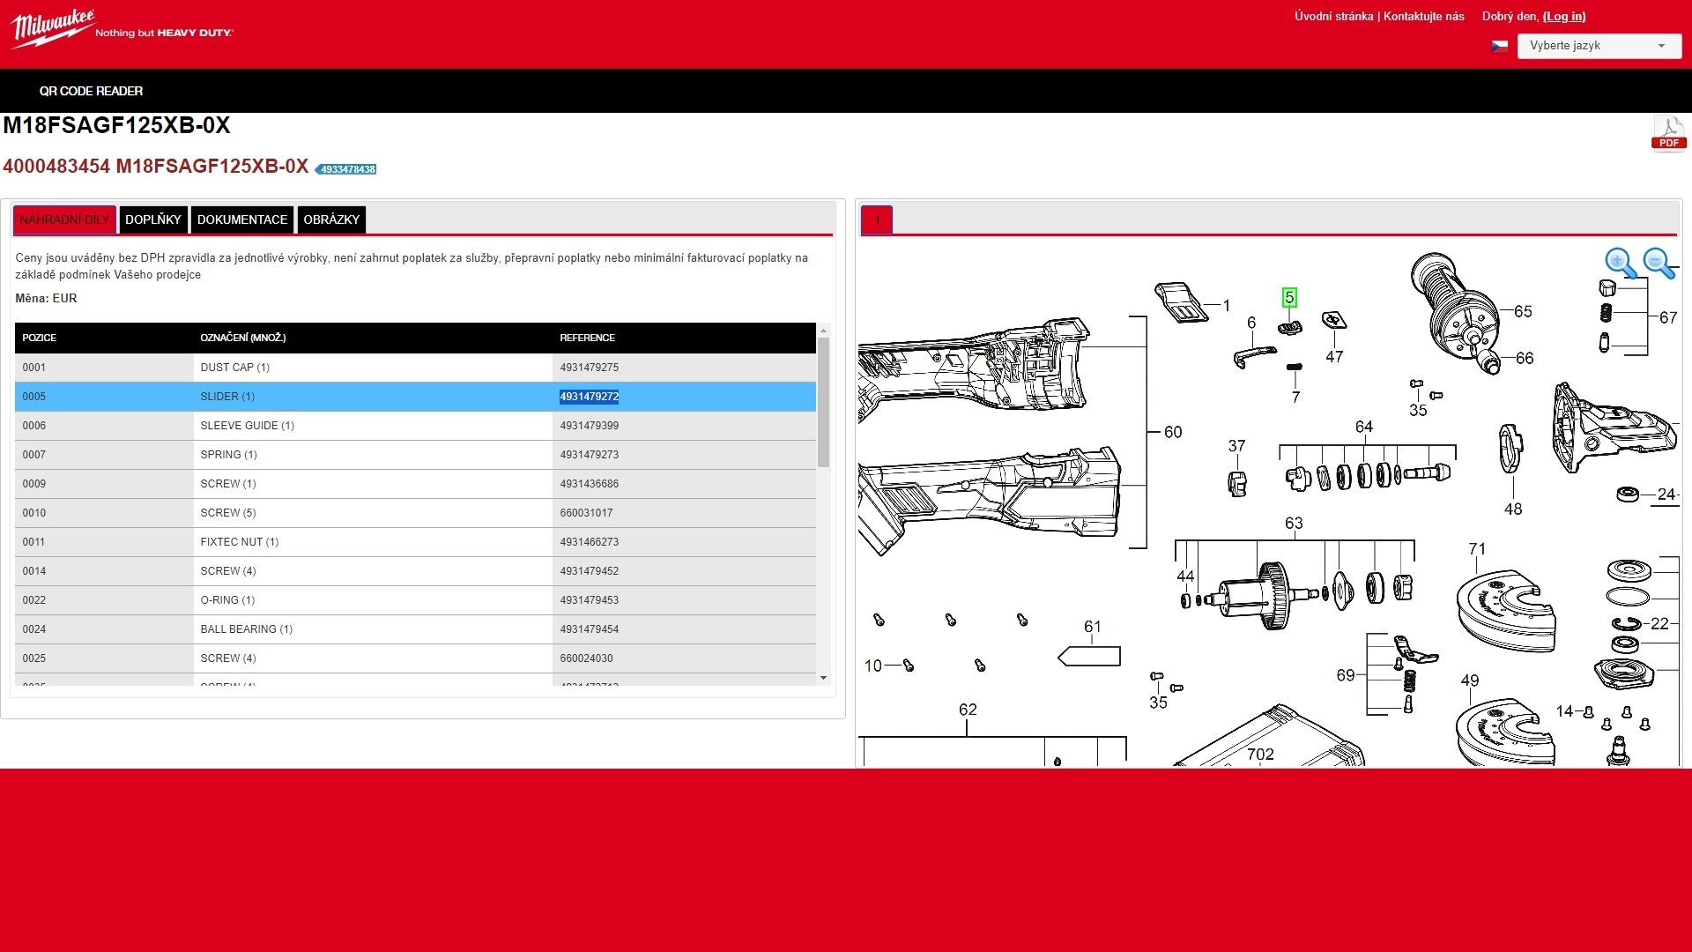Click the Czech flag icon
Viewport: 1692px width, 952px height.
click(1499, 46)
